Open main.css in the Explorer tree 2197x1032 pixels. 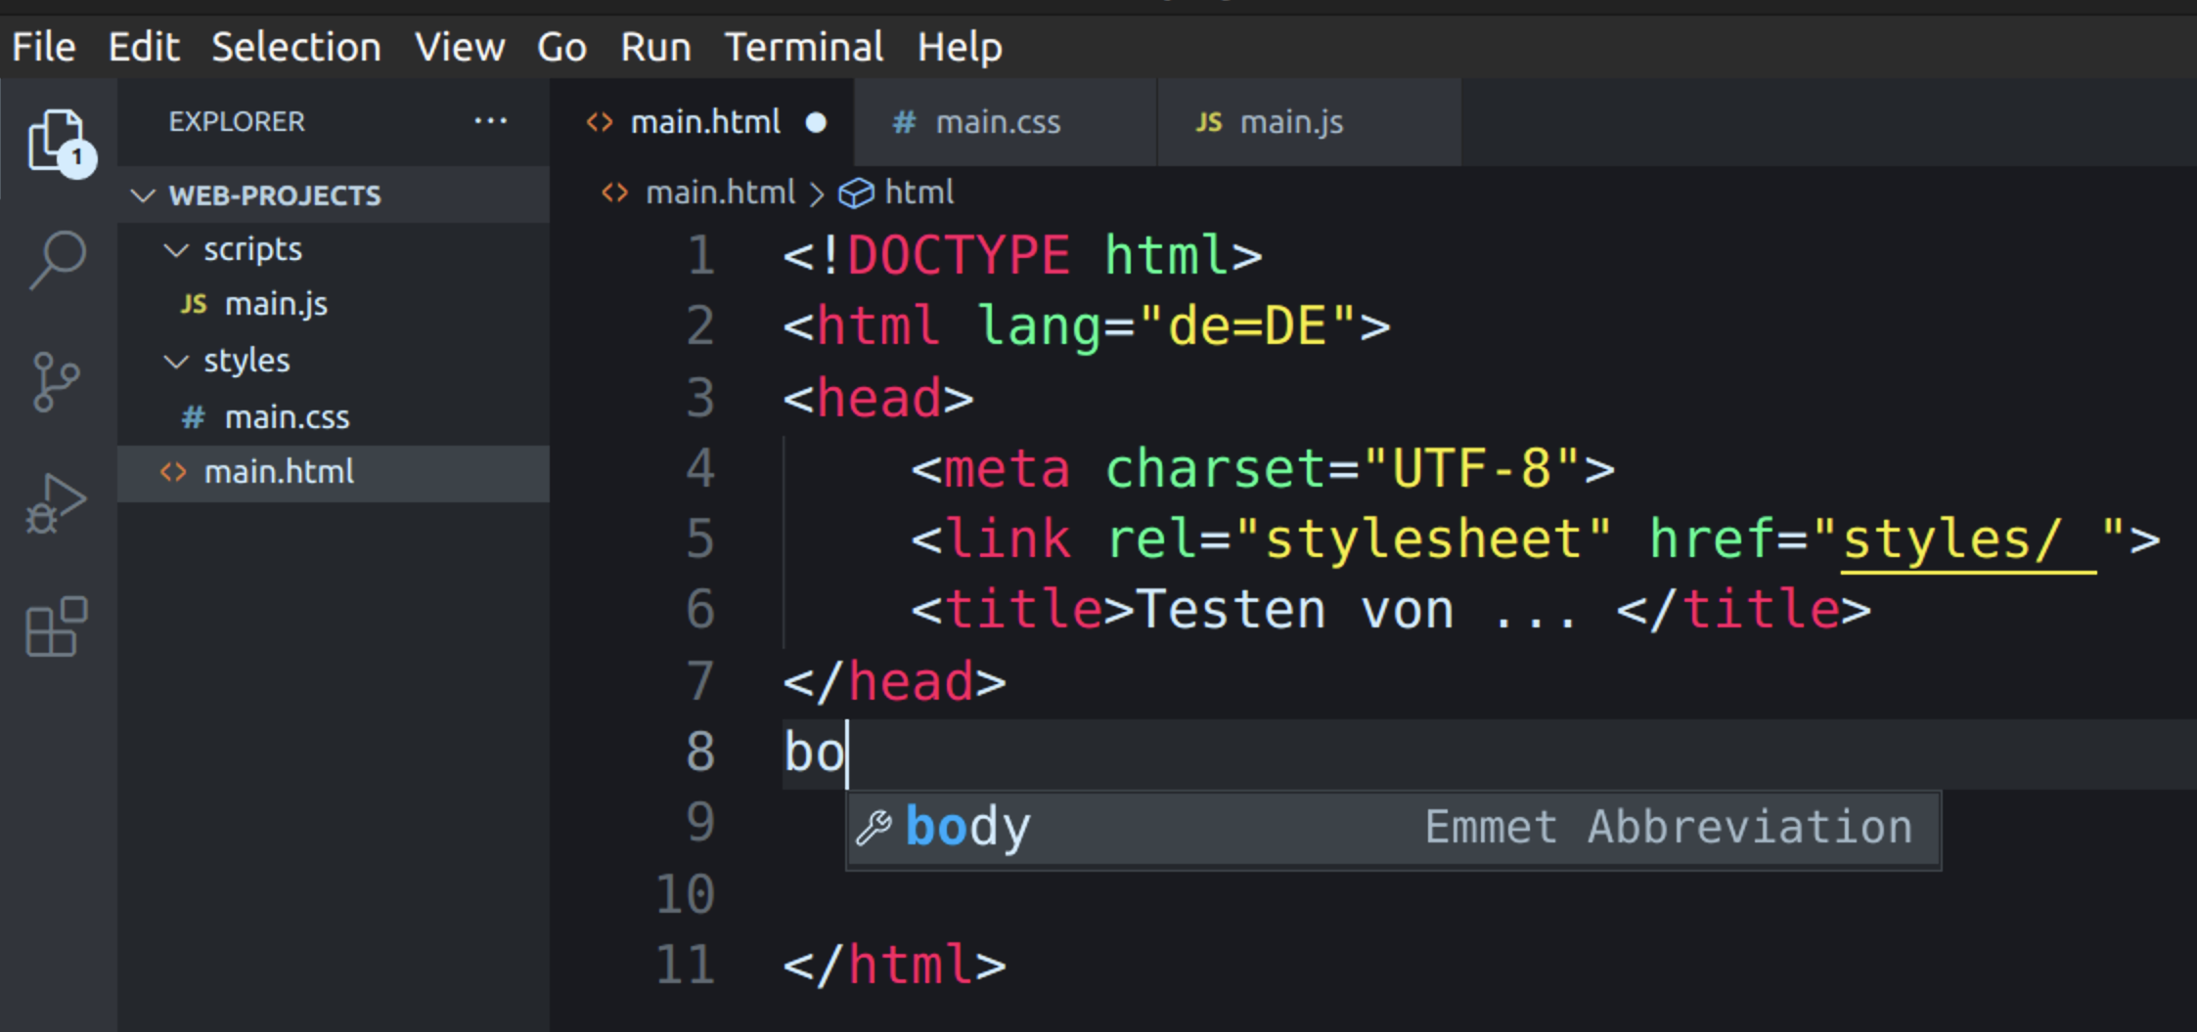click(333, 417)
